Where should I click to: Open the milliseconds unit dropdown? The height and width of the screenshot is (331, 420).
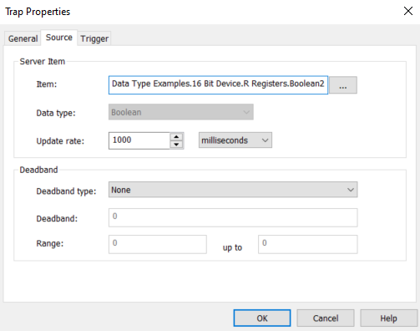[x=235, y=140]
